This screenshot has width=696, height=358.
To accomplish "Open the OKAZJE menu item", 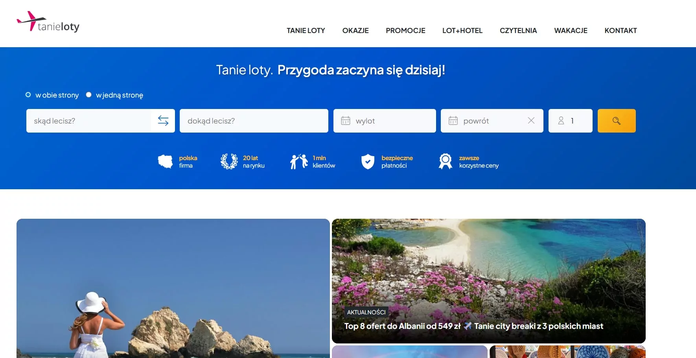I will [355, 31].
